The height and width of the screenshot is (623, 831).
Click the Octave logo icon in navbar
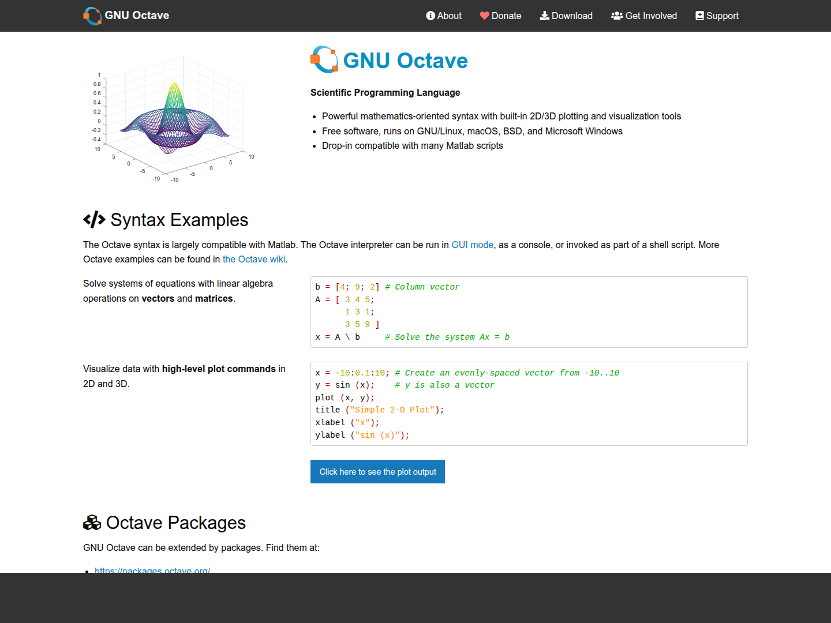coord(92,16)
